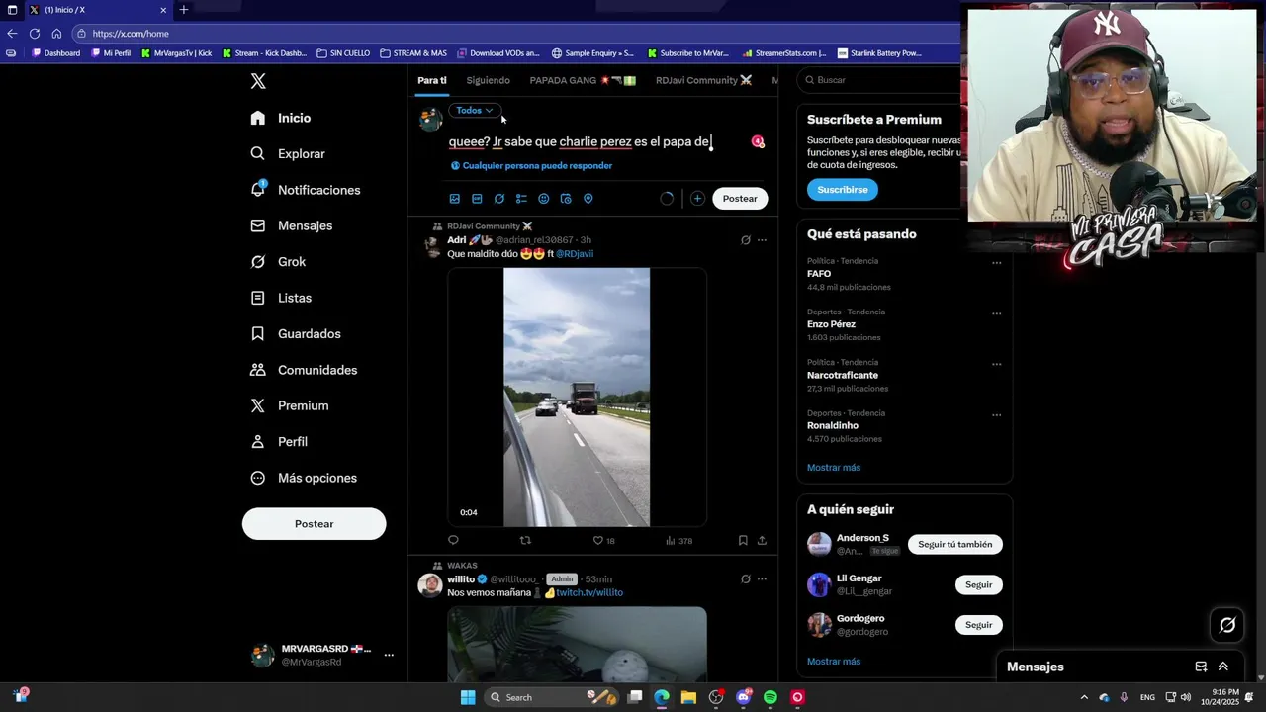1266x712 pixels.
Task: Open Notificaciones in the sidebar
Action: (306, 190)
